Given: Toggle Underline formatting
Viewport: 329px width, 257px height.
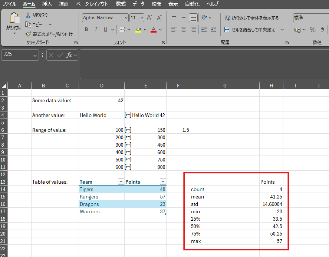Looking at the screenshot, I should point(106,30).
